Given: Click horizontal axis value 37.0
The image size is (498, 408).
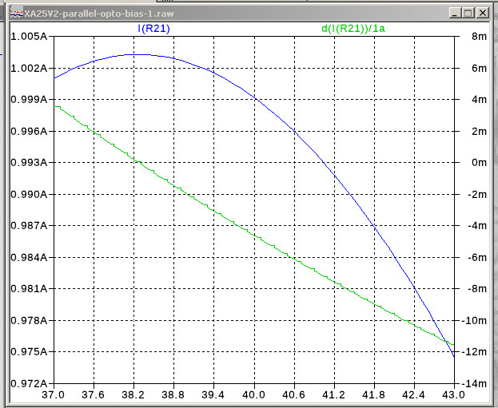Looking at the screenshot, I should (54, 395).
